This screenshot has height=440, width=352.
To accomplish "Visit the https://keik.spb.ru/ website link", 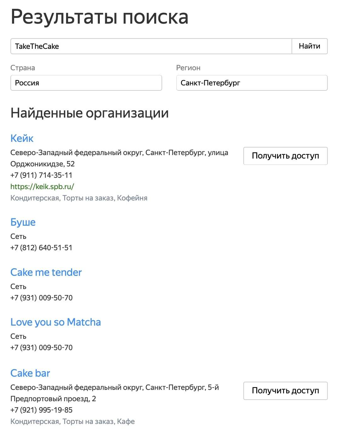I will [x=42, y=187].
